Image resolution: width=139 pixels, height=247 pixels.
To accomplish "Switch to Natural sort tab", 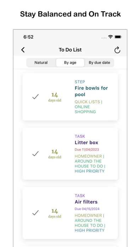I will [41, 62].
